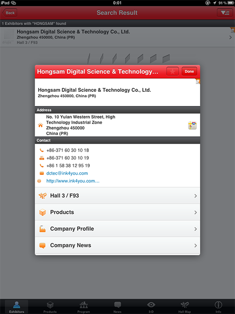The image size is (235, 314).
Task: Switch to the Hall Map tab
Action: tap(185, 307)
